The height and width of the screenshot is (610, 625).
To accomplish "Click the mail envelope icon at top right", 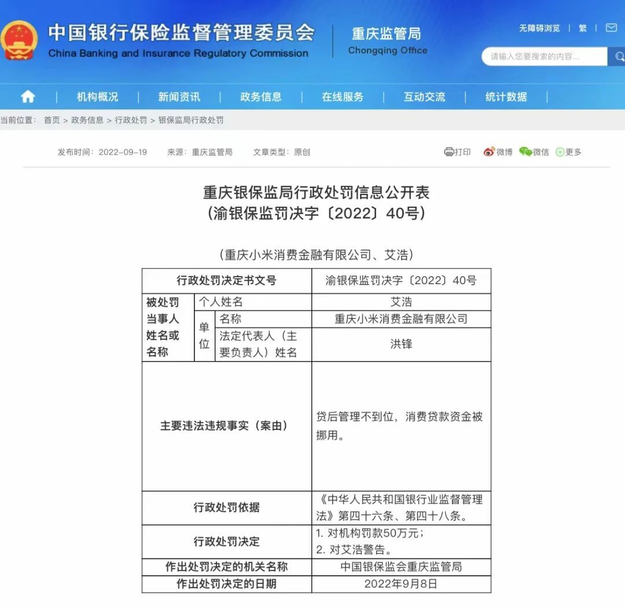I will pos(611,28).
